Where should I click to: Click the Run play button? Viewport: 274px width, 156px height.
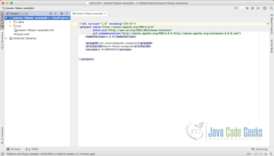click(247, 8)
